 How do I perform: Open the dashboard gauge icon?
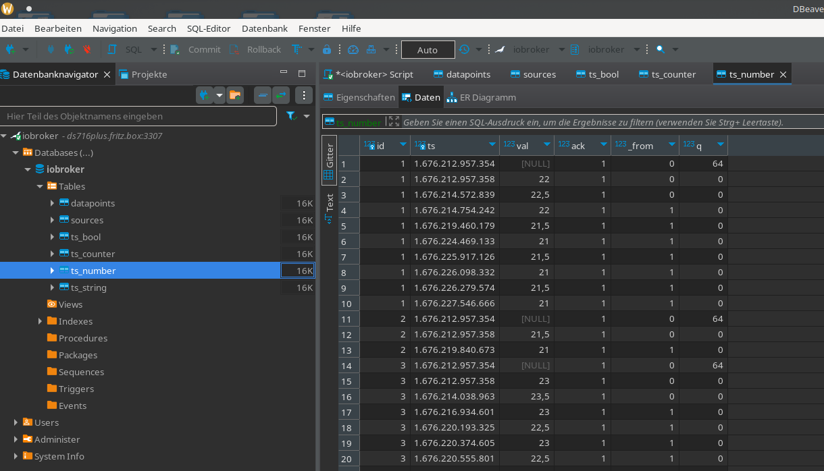point(353,49)
